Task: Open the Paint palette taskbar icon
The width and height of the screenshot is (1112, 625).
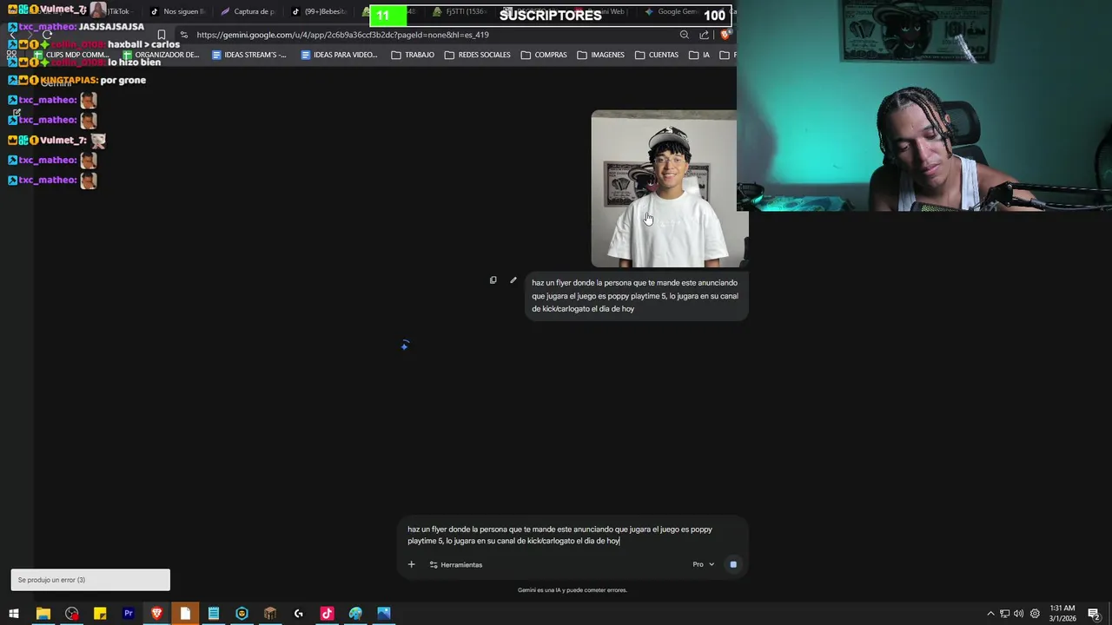Action: (x=355, y=614)
